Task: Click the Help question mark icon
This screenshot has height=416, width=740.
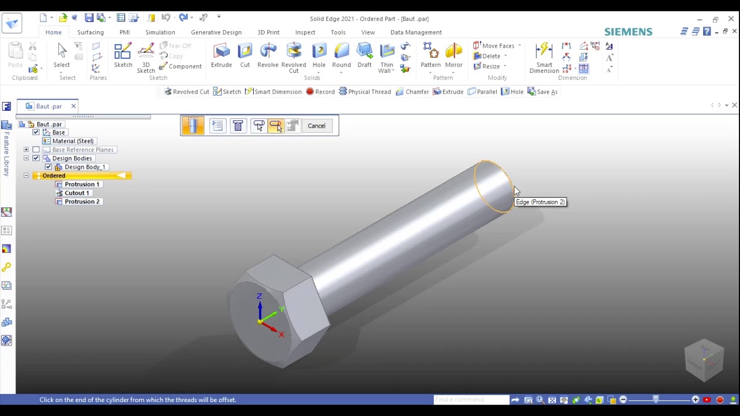Action: (x=706, y=32)
